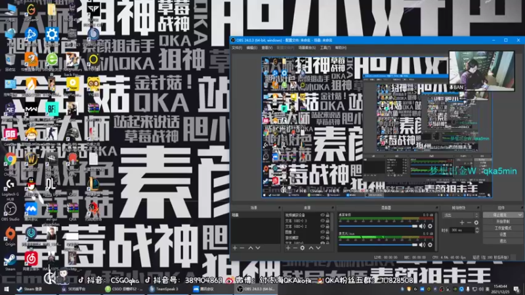Open the 工具(T) menu in OBS

(325, 48)
